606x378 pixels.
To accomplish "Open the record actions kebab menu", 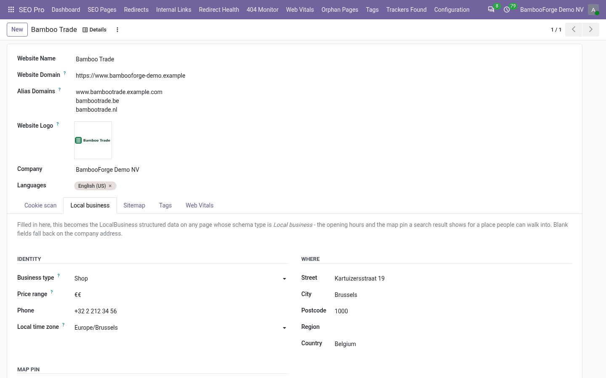I will [x=117, y=30].
